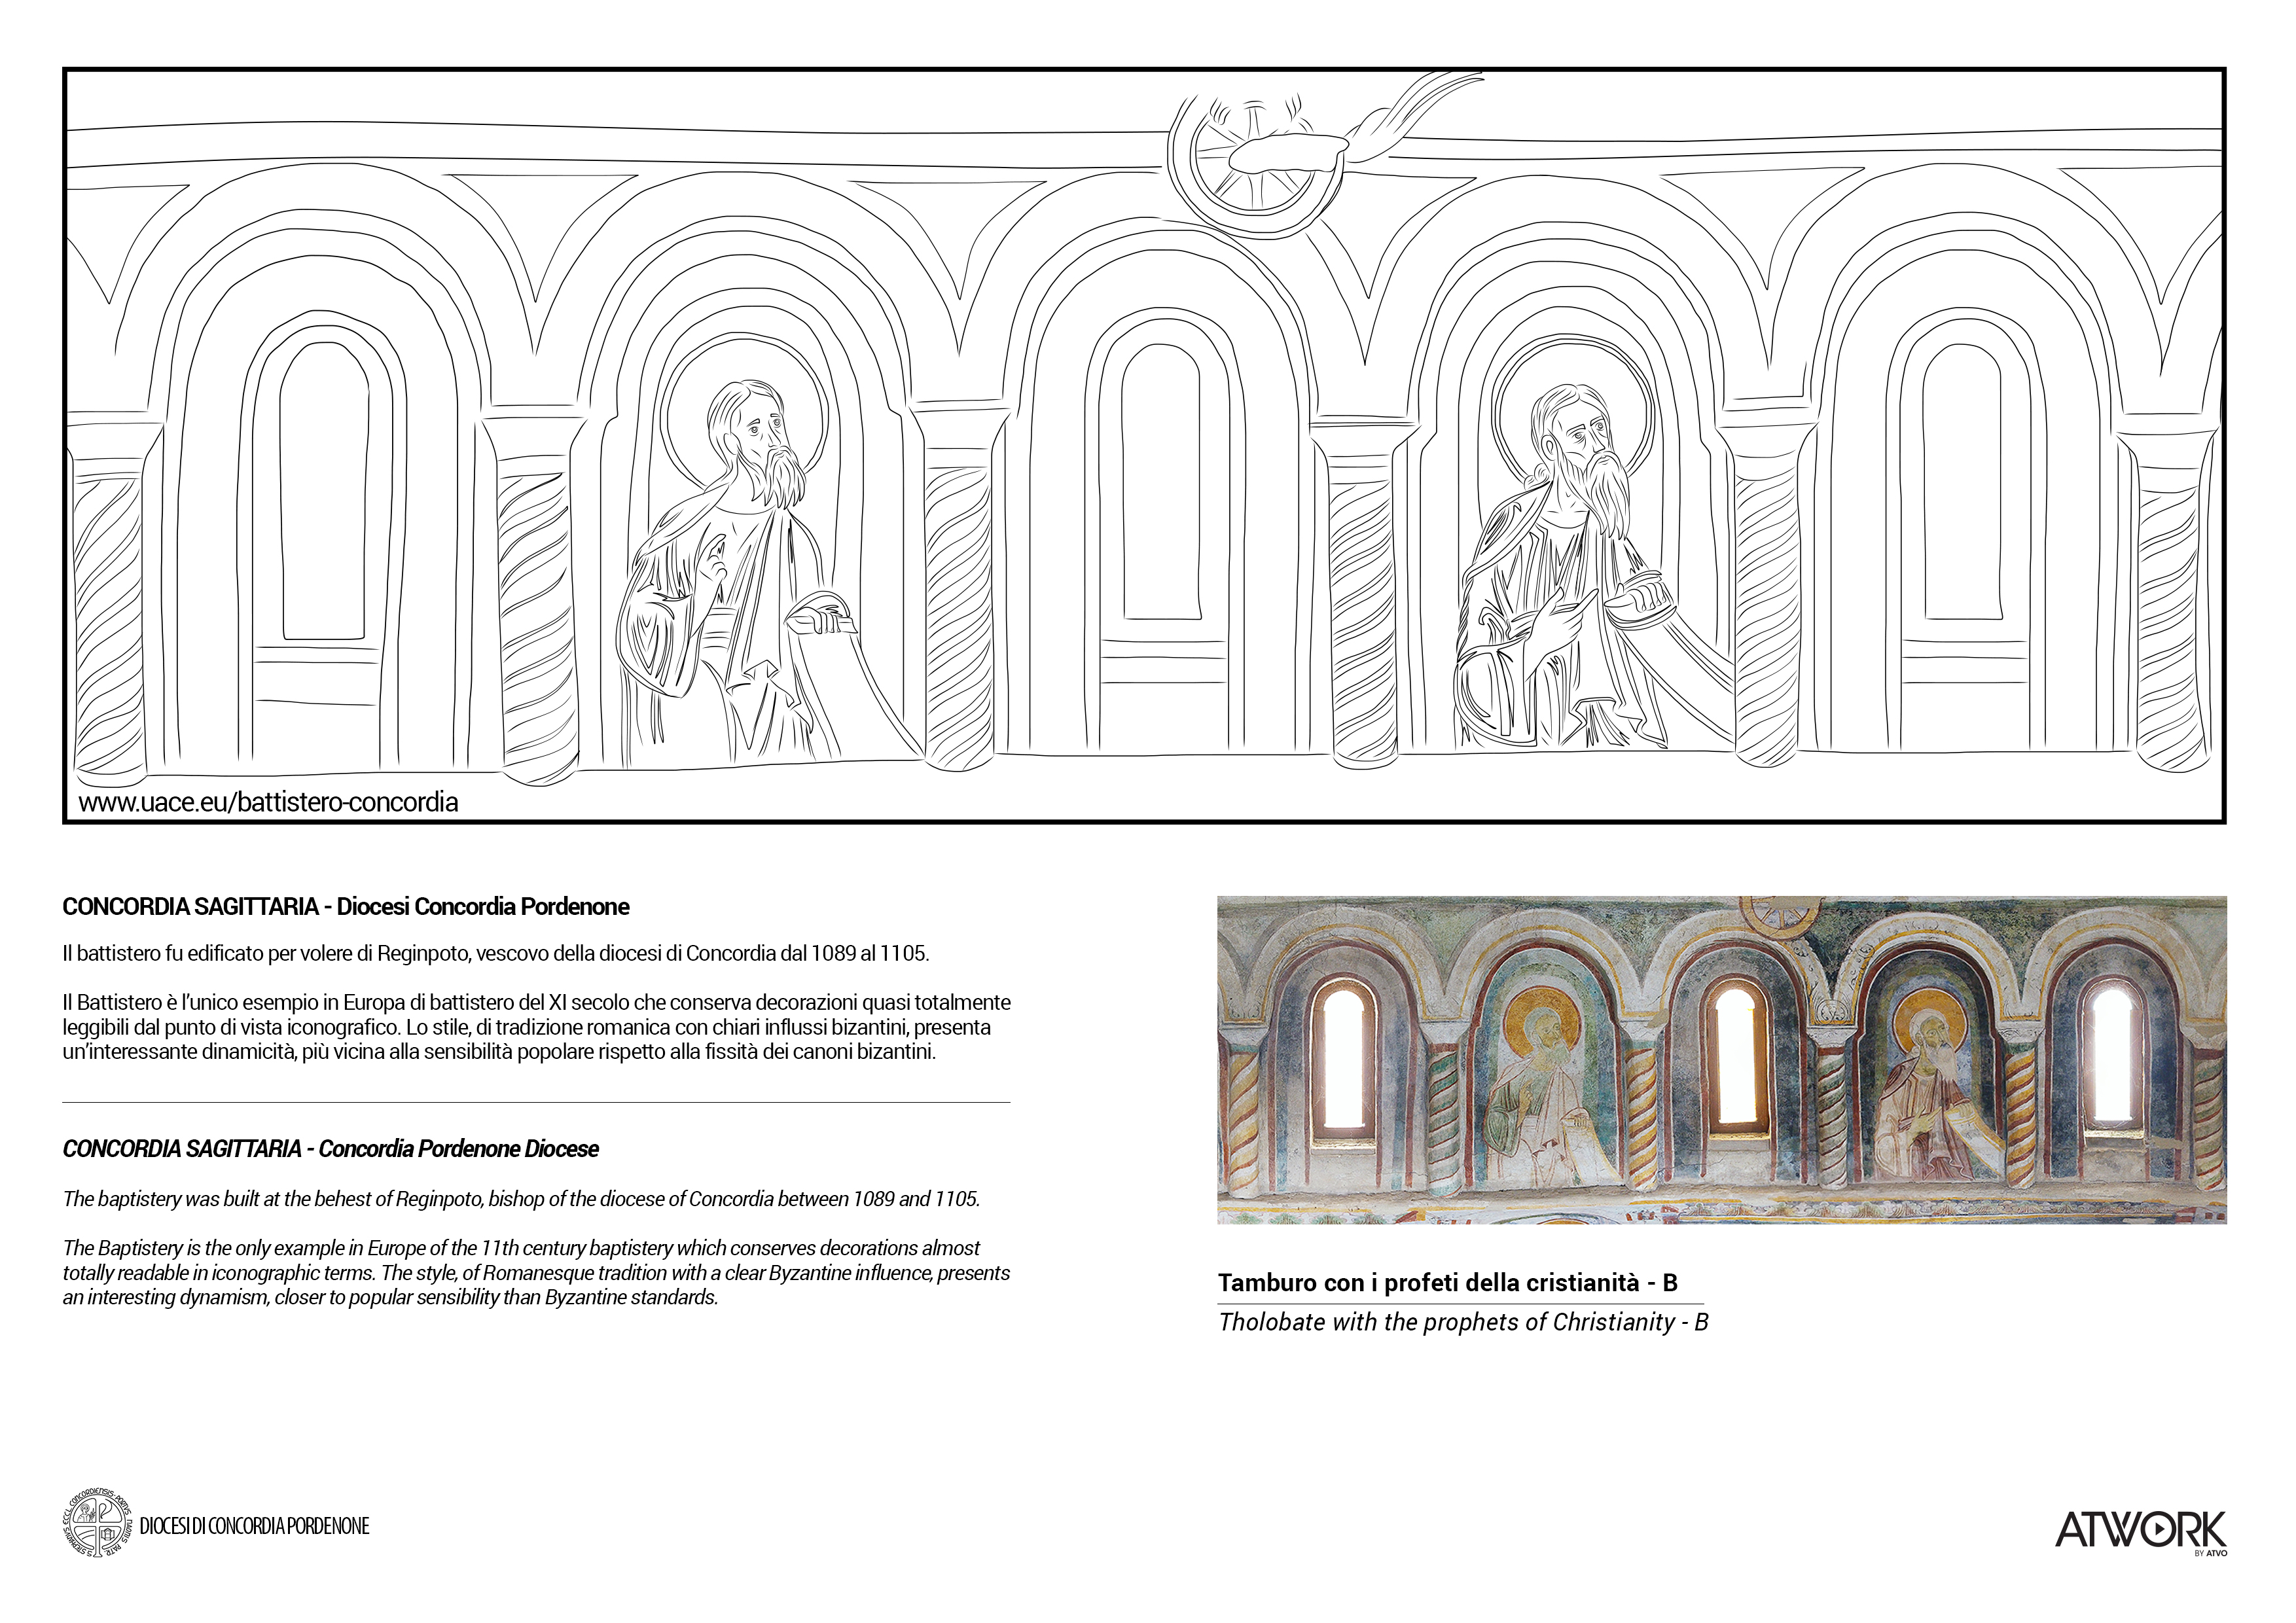Click the Italian paragraph starting 'Il battistero fu edificato'

click(496, 953)
